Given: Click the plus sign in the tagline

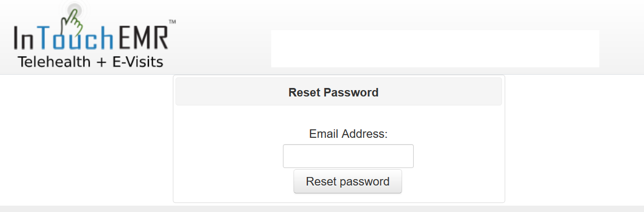Looking at the screenshot, I should point(101,62).
